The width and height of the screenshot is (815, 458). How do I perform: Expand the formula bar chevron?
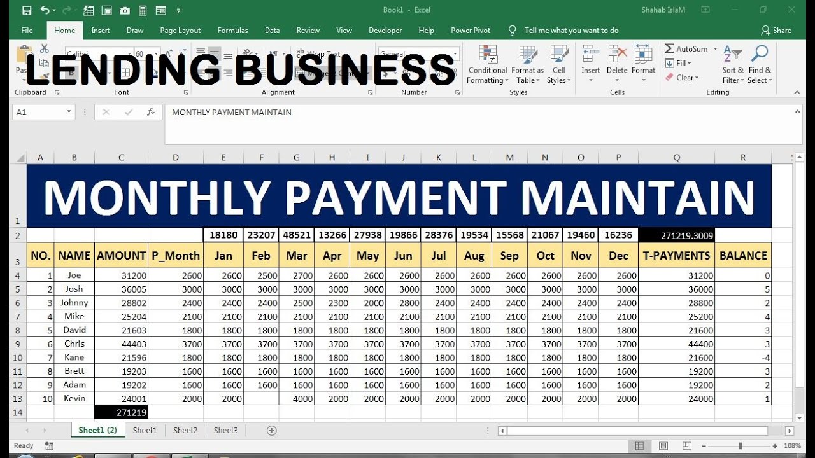point(798,111)
